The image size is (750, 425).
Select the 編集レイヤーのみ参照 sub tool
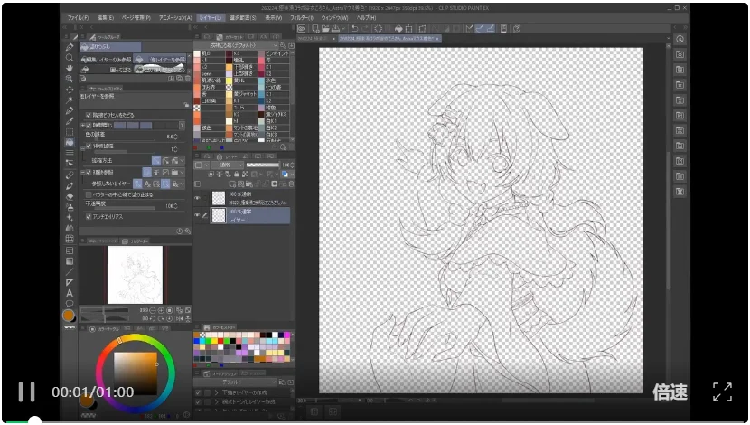[x=106, y=60]
